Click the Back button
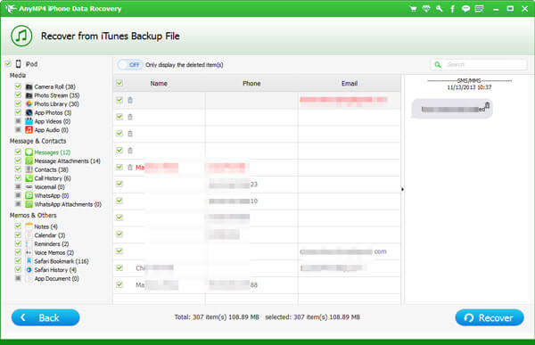 (45, 317)
